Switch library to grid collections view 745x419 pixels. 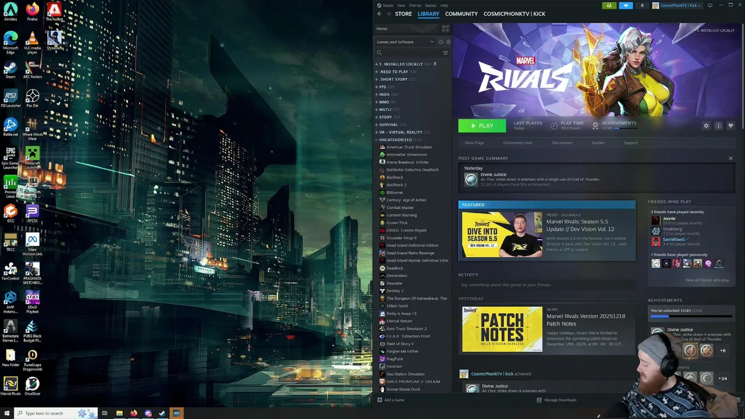coord(445,29)
